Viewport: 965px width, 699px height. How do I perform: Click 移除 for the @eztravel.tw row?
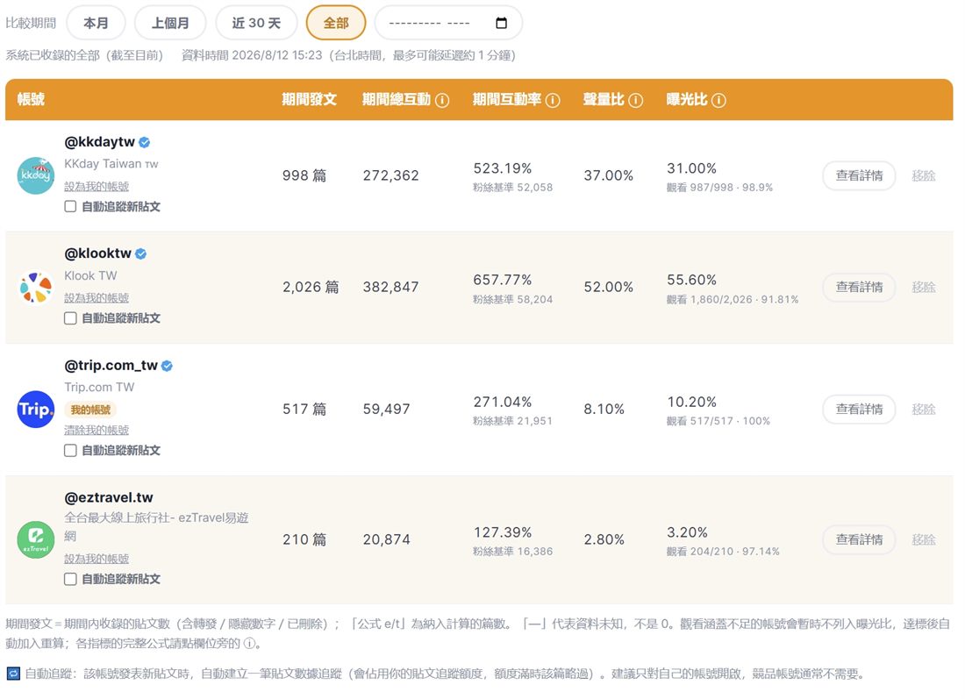point(923,539)
